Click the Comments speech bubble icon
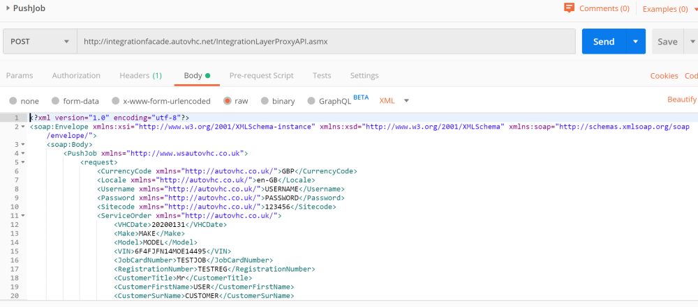The height and width of the screenshot is (307, 698). (x=570, y=8)
